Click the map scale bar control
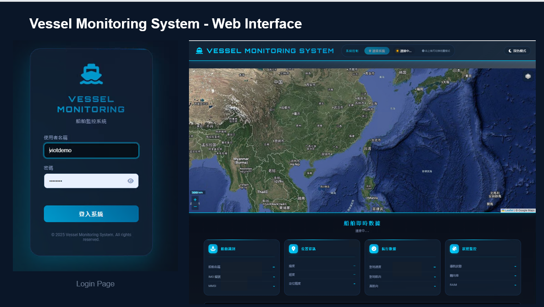Image resolution: width=544 pixels, height=307 pixels. coord(197,192)
